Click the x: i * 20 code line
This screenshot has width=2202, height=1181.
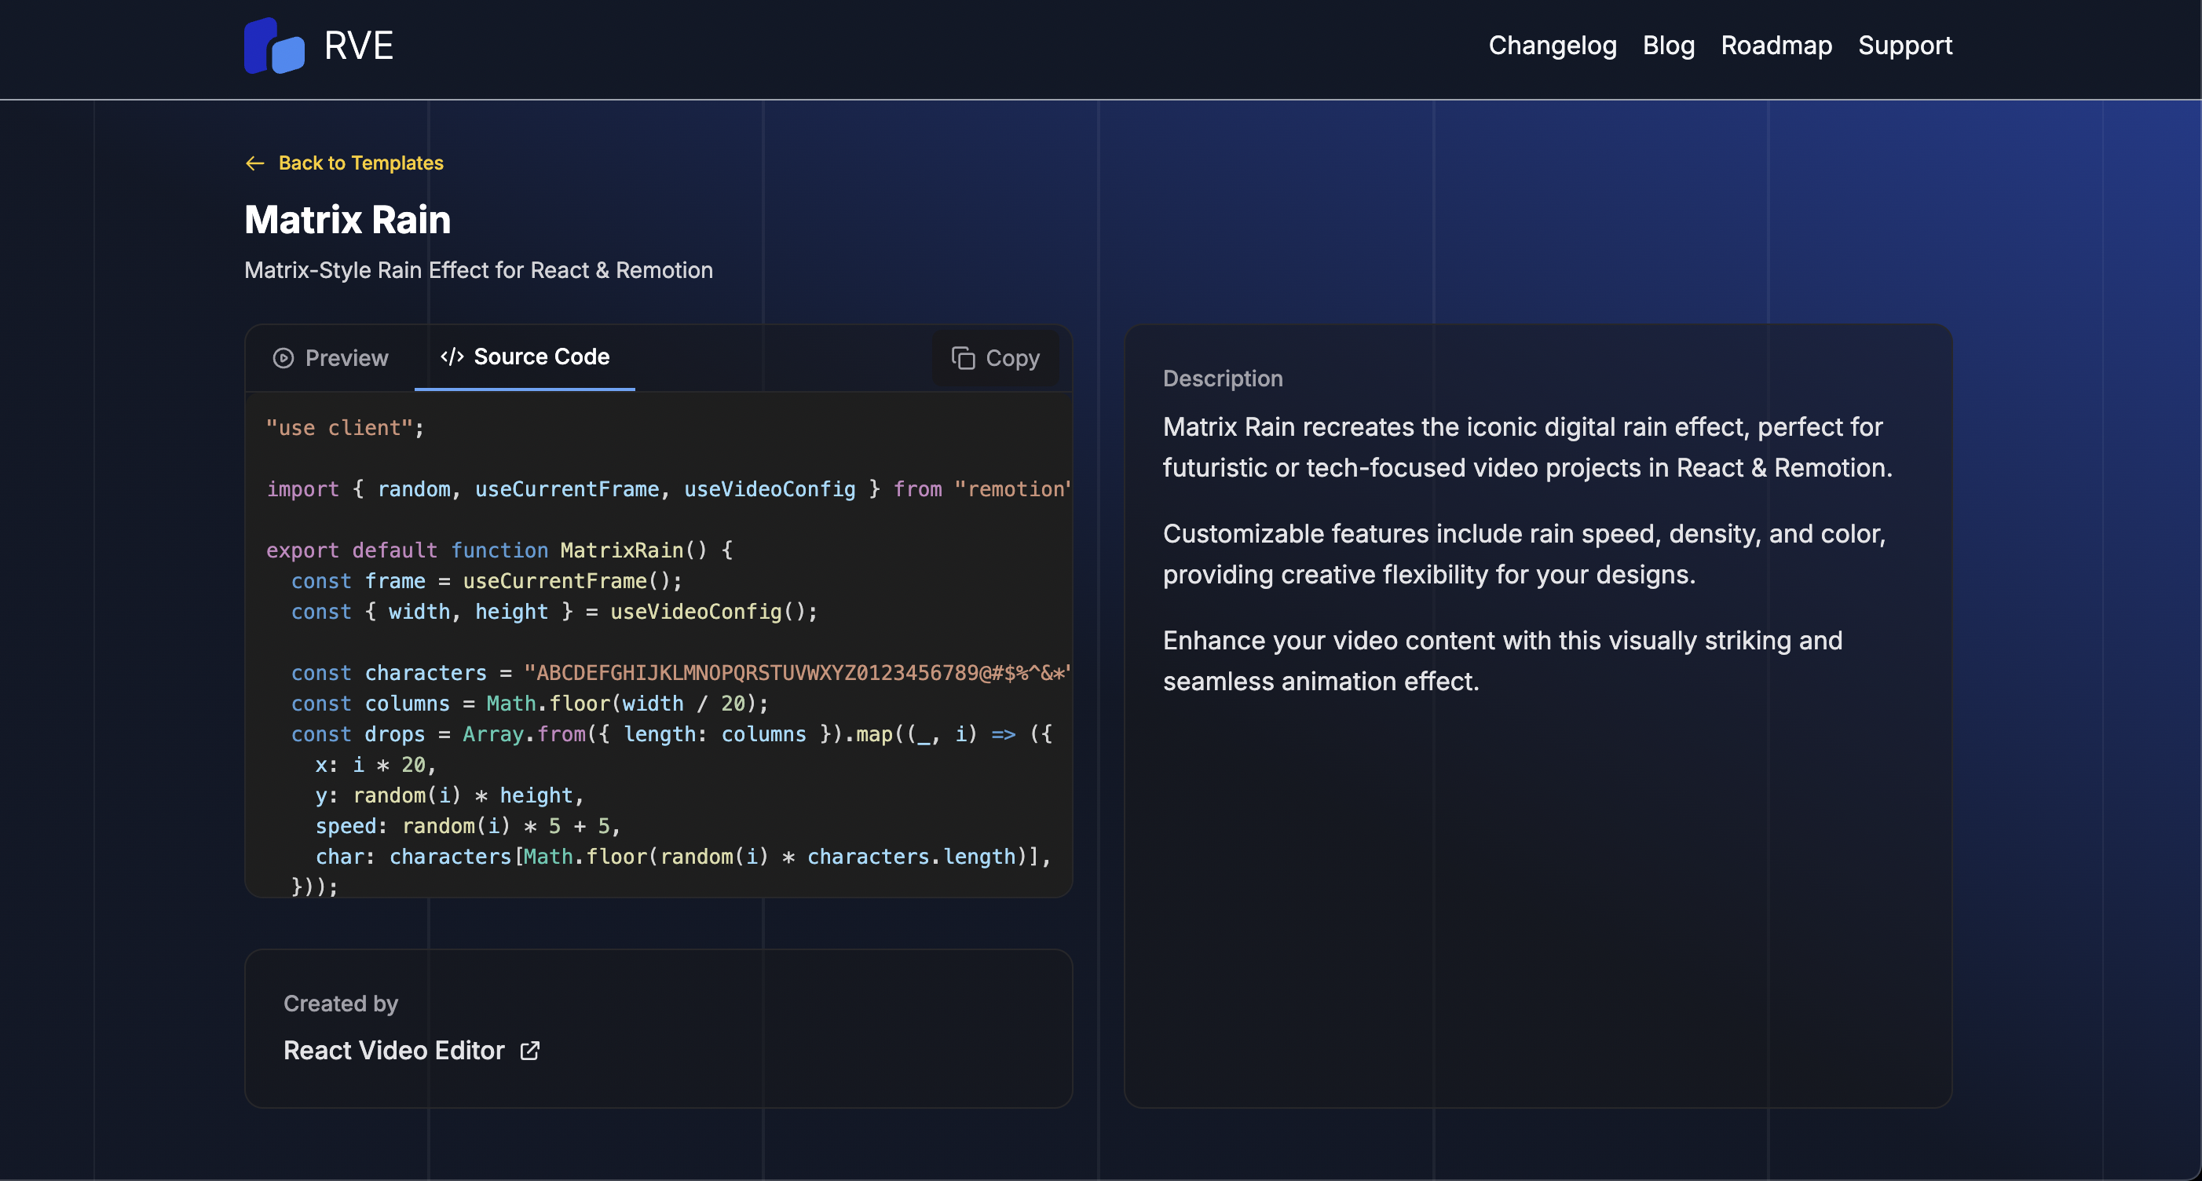(375, 766)
